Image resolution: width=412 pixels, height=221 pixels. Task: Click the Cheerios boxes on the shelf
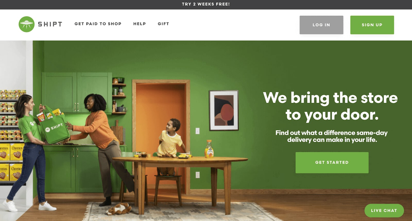pyautogui.click(x=12, y=162)
